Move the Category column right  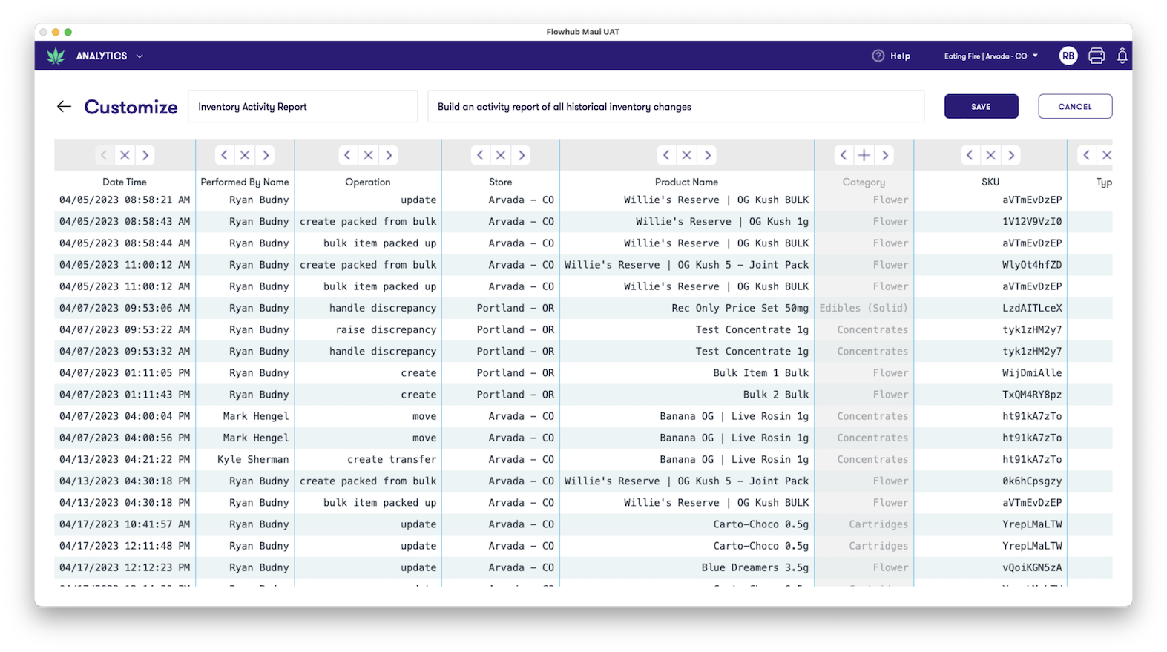click(885, 155)
